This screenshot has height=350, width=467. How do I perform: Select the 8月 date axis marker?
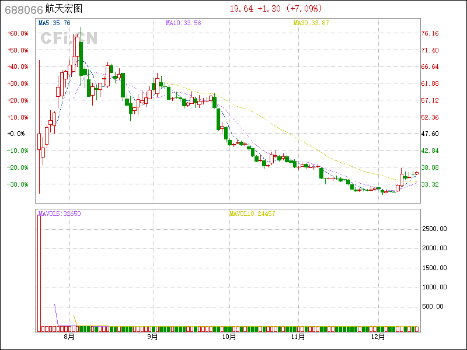coord(69,337)
